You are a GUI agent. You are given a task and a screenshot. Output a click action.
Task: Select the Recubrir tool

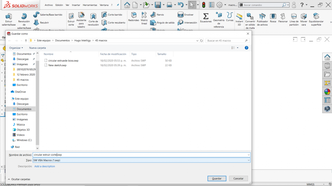pos(41,23)
